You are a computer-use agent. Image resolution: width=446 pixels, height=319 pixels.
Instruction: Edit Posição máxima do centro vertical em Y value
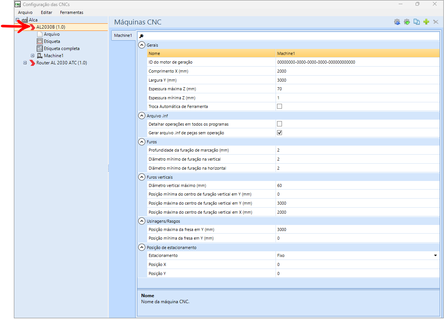(357, 203)
